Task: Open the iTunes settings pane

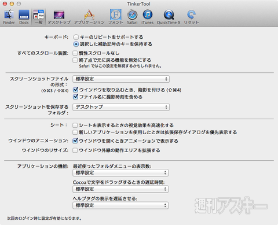Action: [x=147, y=17]
